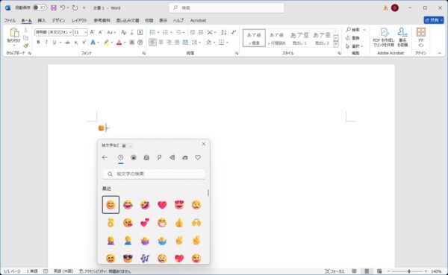448x275 pixels.
Task: Cut selection with scissors icon
Action: [x=25, y=30]
